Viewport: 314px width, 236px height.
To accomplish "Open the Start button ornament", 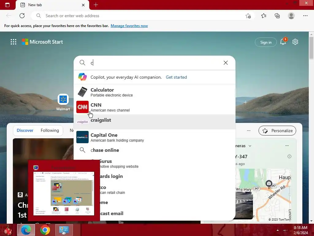I will point(8,230).
